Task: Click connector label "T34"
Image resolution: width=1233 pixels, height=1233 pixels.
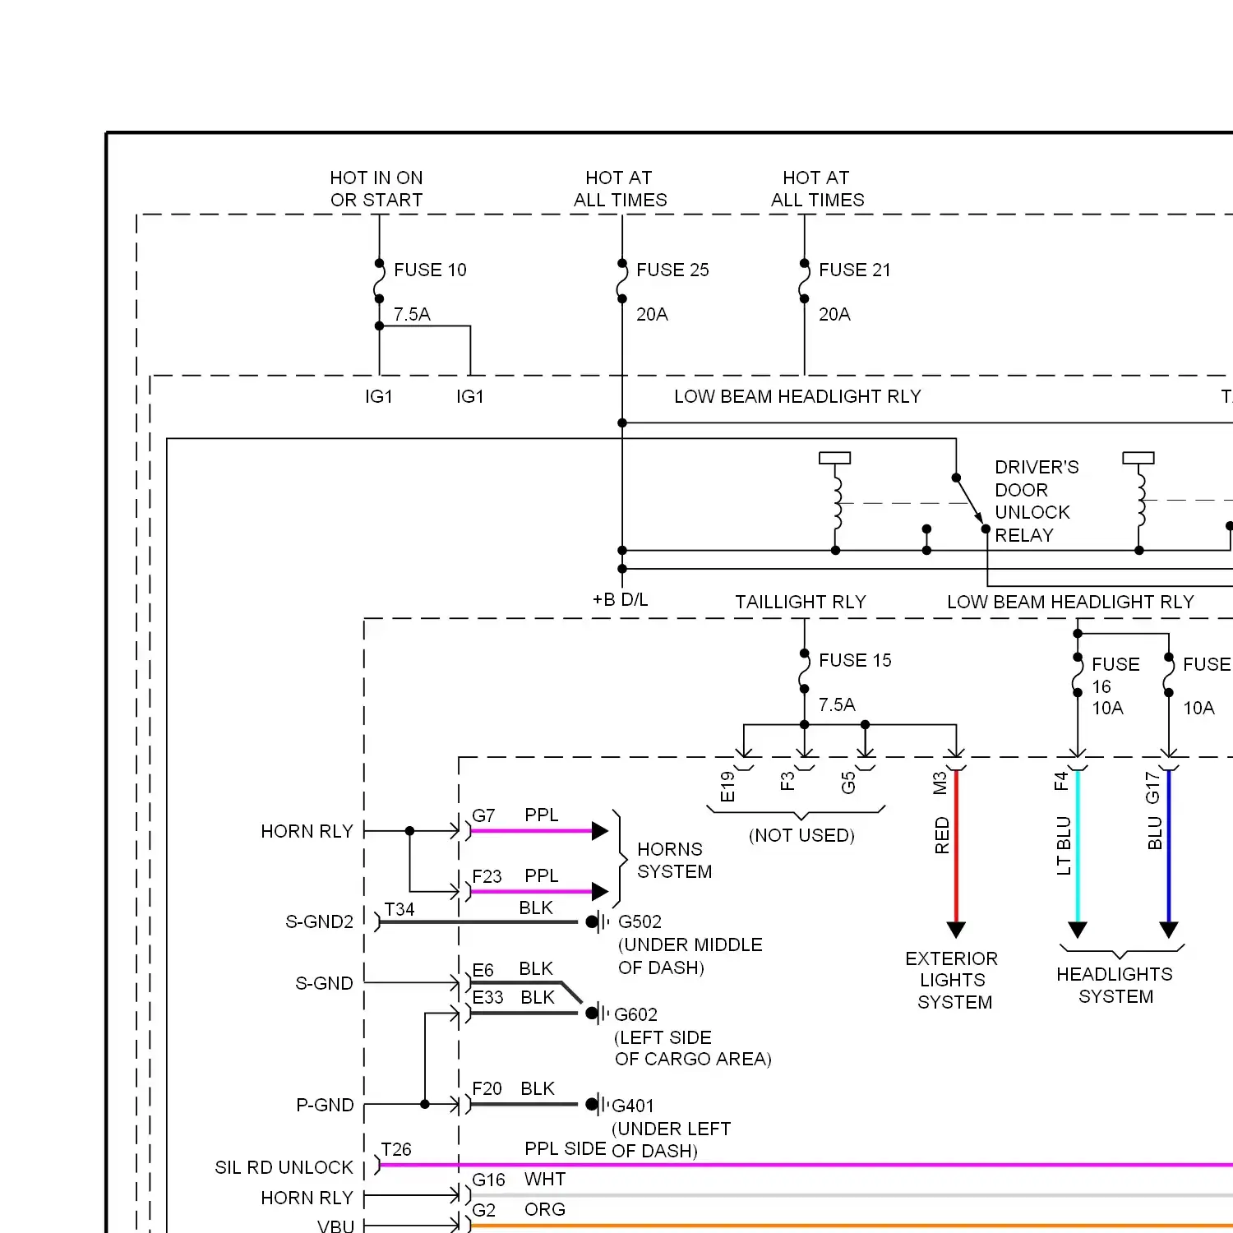Action: [399, 909]
